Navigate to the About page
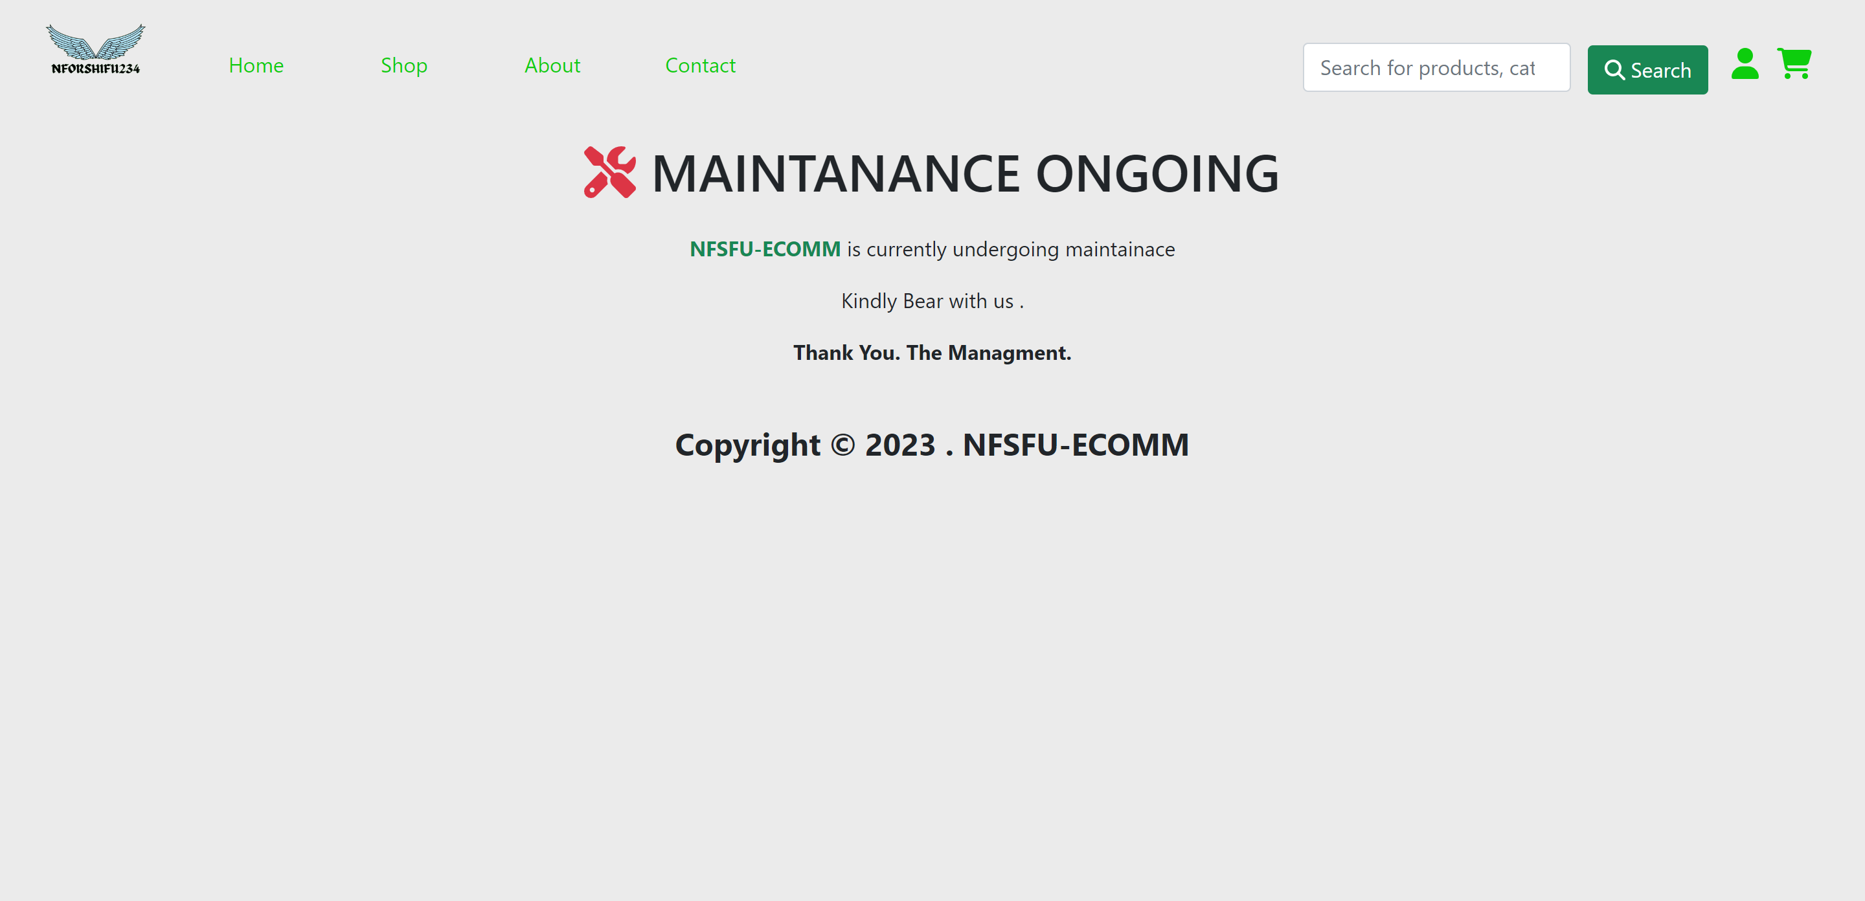This screenshot has width=1865, height=901. point(552,65)
